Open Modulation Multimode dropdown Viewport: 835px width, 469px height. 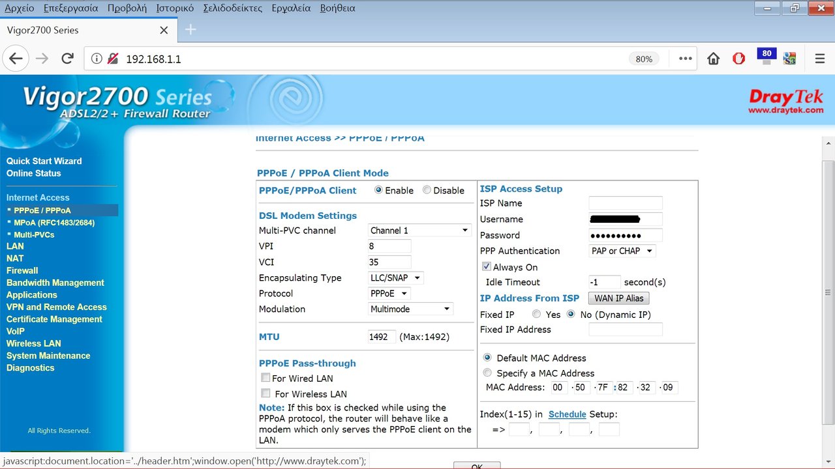410,309
